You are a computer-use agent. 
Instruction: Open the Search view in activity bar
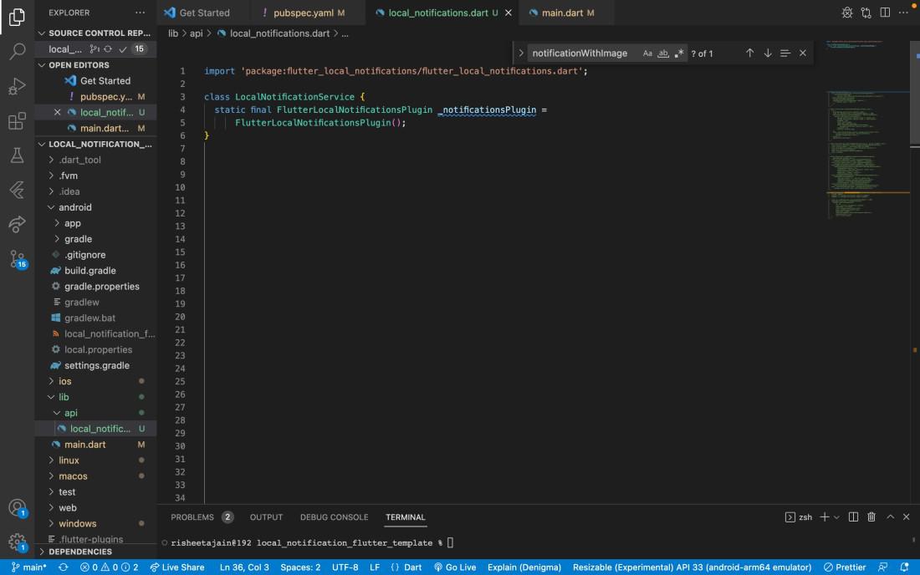click(17, 52)
